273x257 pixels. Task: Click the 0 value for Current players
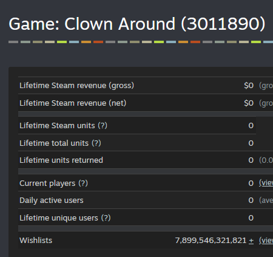pos(251,183)
